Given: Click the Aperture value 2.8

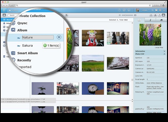Looking at the screenshot, I should click(x=148, y=58).
